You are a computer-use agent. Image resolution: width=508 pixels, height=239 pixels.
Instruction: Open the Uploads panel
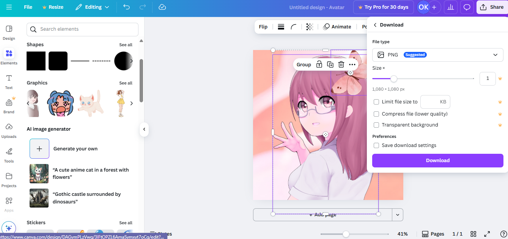[x=9, y=129]
